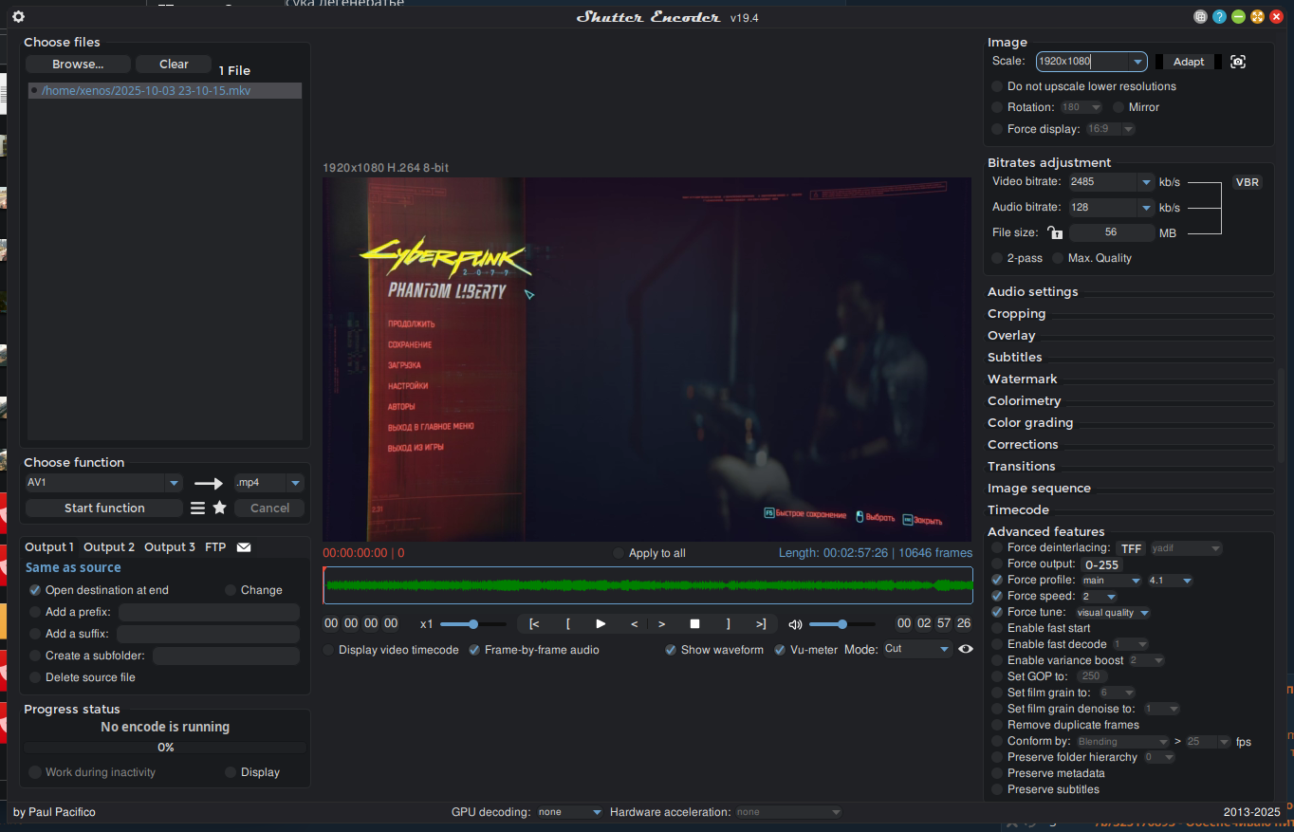Screen dimensions: 1294x832
Task: Switch to the Output 3 tab
Action: (170, 547)
